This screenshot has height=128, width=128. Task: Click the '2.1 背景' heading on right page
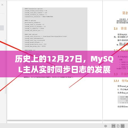click(x=120, y=29)
